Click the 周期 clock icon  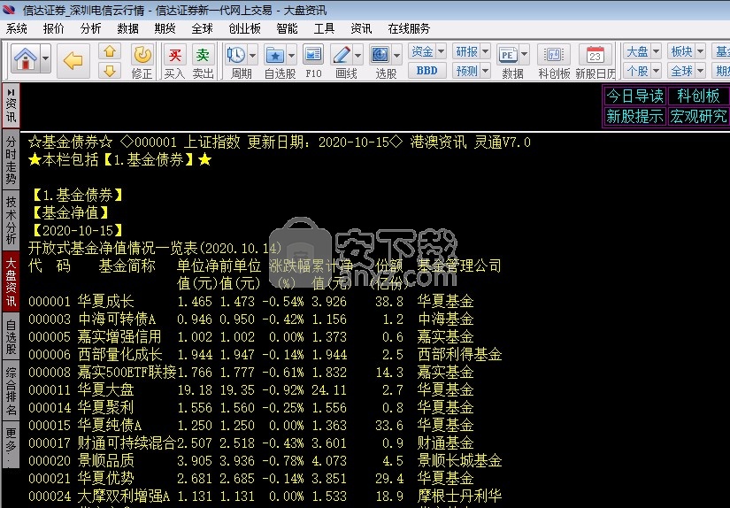236,56
